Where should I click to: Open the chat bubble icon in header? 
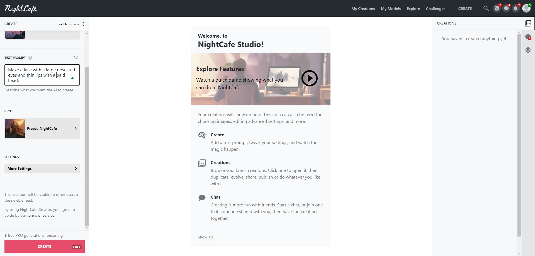[x=506, y=8]
